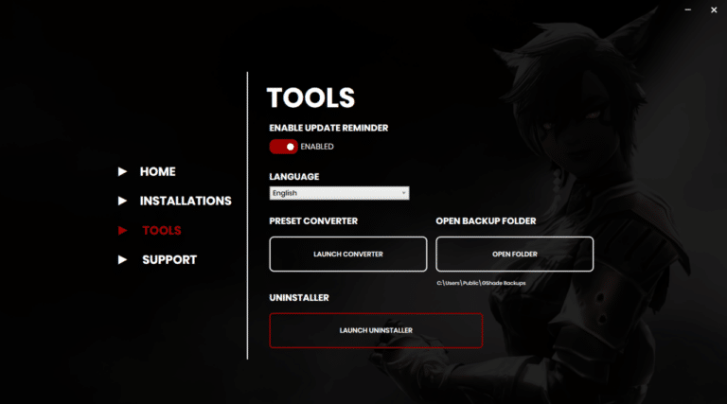The width and height of the screenshot is (727, 404).
Task: Select the Tools menu item
Action: [161, 230]
